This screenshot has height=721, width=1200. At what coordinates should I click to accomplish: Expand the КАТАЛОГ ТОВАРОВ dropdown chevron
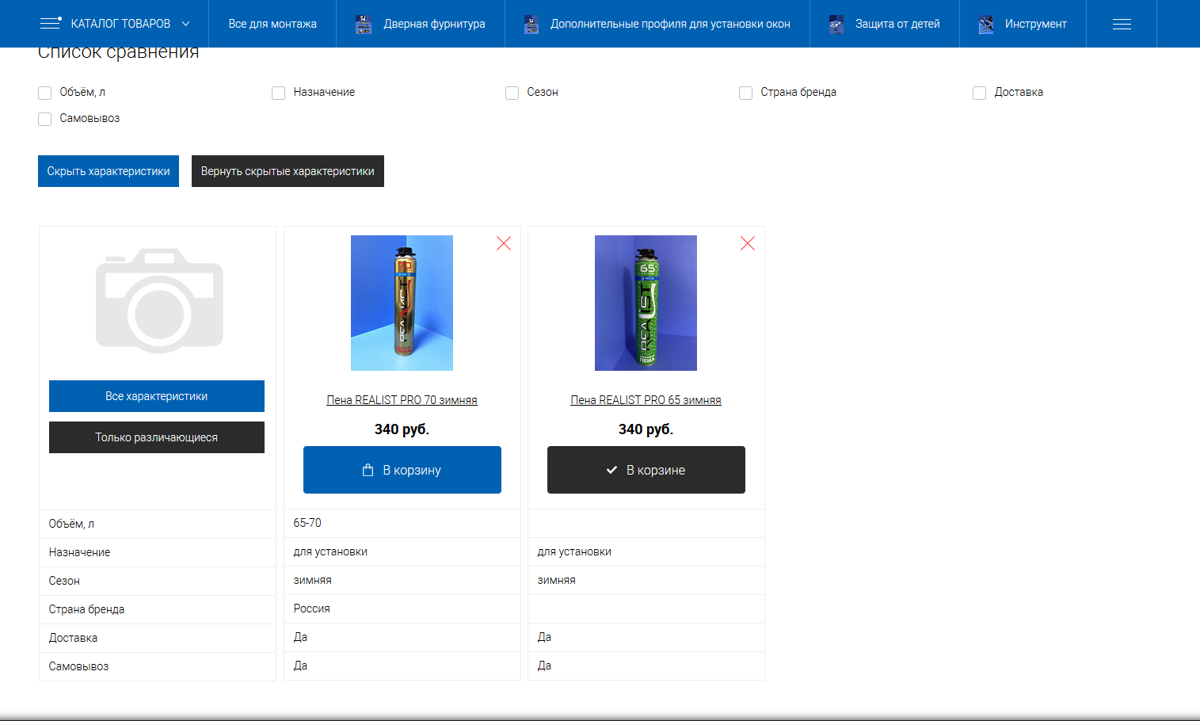coord(186,24)
